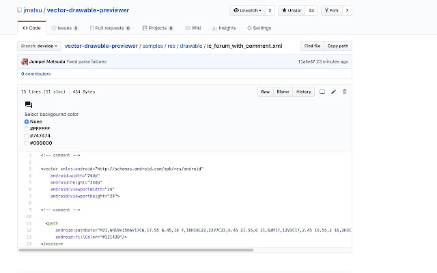Open the Projects tab
437x273 pixels.
(158, 28)
